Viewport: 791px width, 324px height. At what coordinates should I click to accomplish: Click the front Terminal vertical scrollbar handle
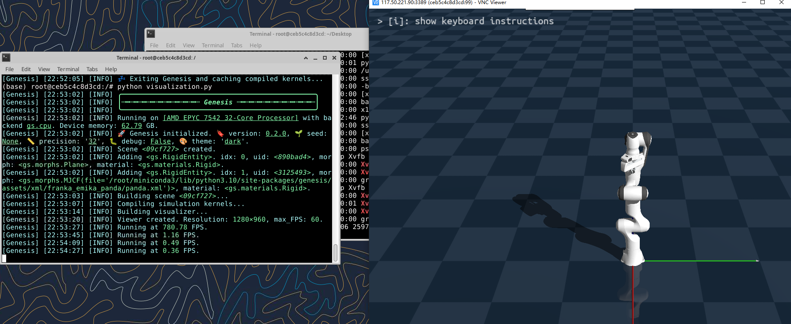tap(335, 252)
